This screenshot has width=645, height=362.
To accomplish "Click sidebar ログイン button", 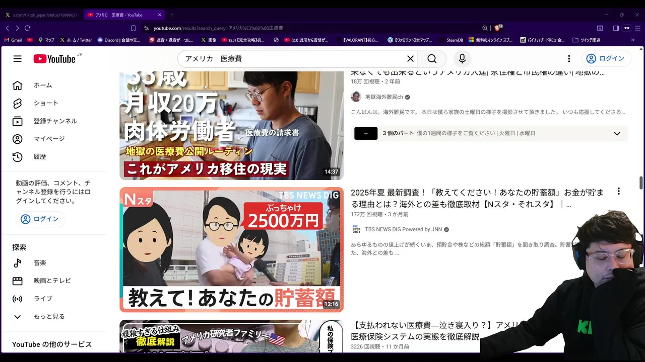I will tap(40, 219).
